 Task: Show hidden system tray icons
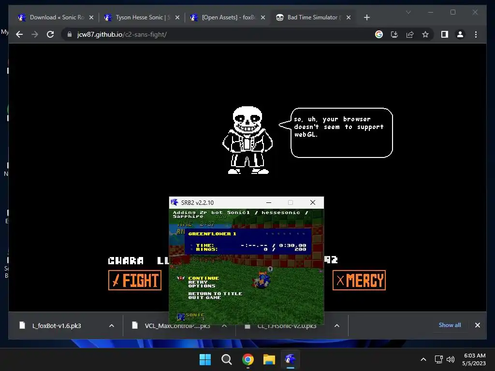(423, 359)
